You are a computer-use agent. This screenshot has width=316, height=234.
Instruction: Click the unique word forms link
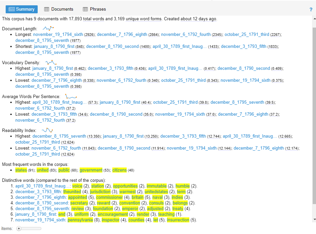[x=144, y=19]
